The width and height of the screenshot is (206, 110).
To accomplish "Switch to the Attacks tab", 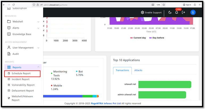I will tap(138, 70).
